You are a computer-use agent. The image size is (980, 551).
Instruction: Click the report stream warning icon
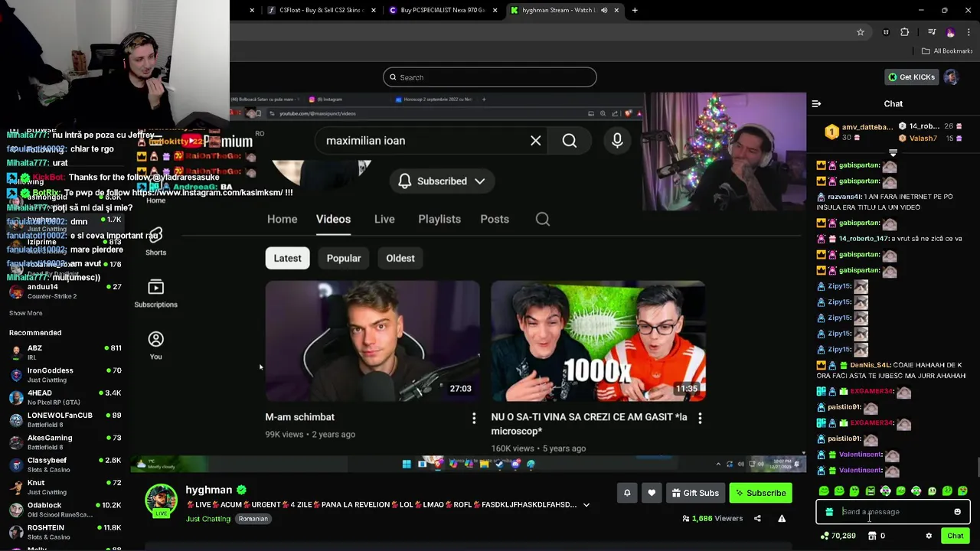(x=782, y=518)
